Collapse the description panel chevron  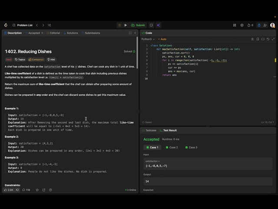point(135,33)
